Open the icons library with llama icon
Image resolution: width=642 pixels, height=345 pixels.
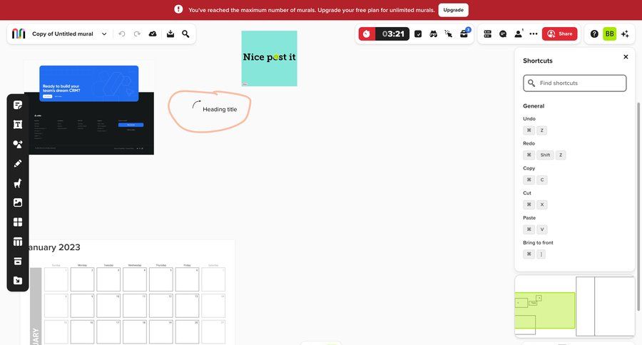pos(18,183)
